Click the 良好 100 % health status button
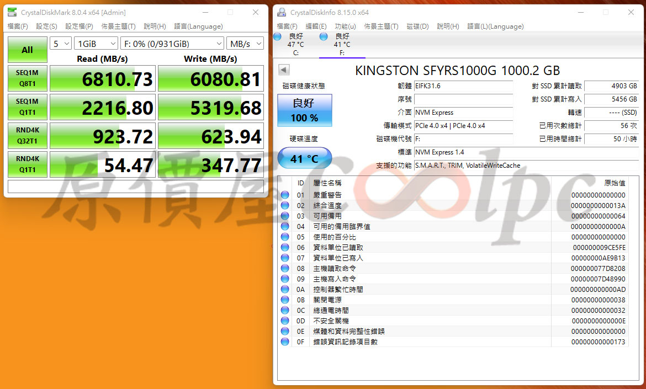This screenshot has height=389, width=646. click(x=304, y=110)
